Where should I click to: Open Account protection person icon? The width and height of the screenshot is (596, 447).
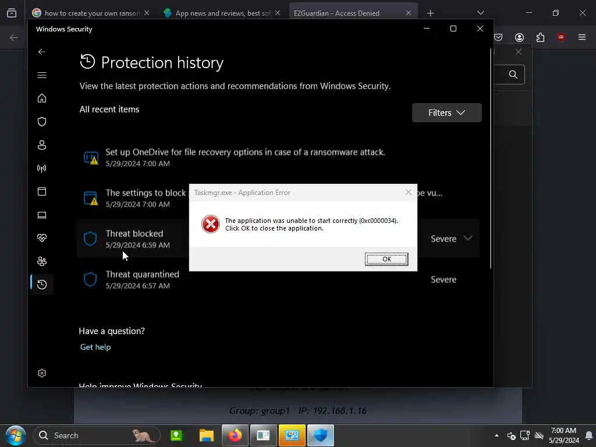pos(42,145)
